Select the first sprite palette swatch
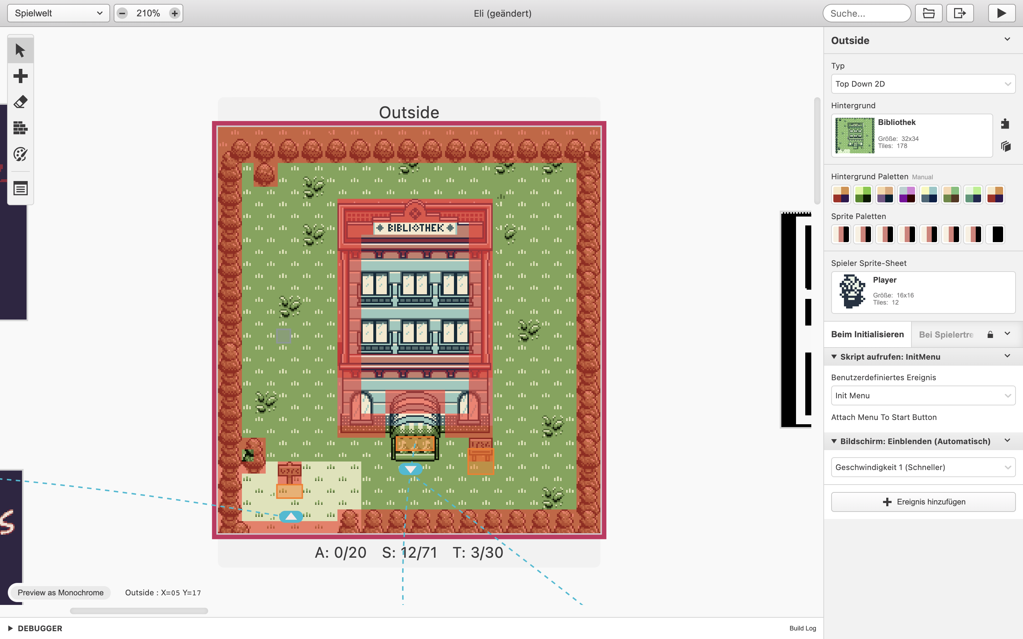1023x639 pixels. 841,234
